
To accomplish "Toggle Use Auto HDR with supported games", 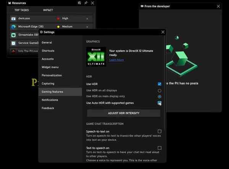I will coord(159,103).
